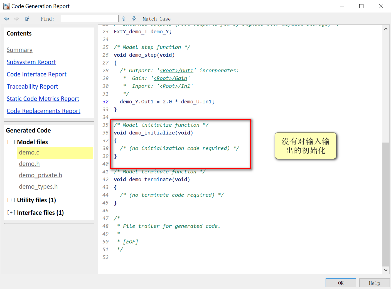Click the back navigation arrow
The image size is (391, 289).
(x=7, y=19)
